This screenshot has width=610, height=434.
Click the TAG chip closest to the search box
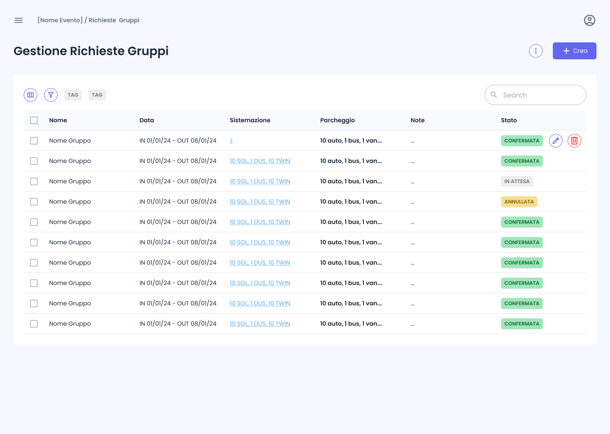pyautogui.click(x=97, y=95)
